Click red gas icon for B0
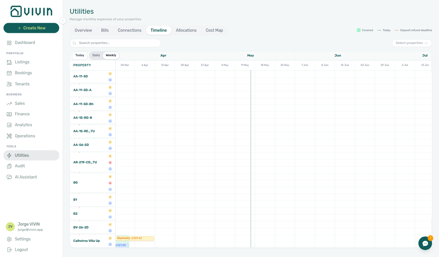The image size is (439, 257). click(x=110, y=183)
